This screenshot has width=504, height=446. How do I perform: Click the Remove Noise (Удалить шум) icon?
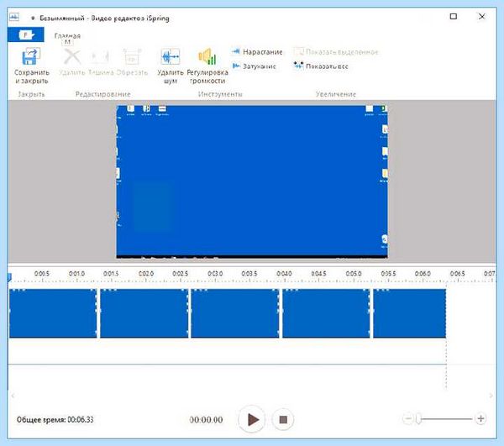[x=170, y=56]
